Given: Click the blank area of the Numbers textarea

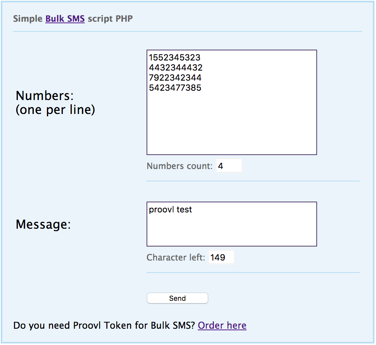Looking at the screenshot, I should 231,124.
